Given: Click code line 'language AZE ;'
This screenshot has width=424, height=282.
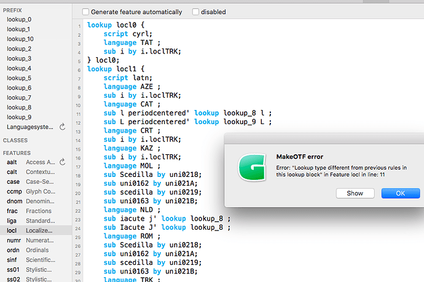Looking at the screenshot, I should [x=132, y=87].
